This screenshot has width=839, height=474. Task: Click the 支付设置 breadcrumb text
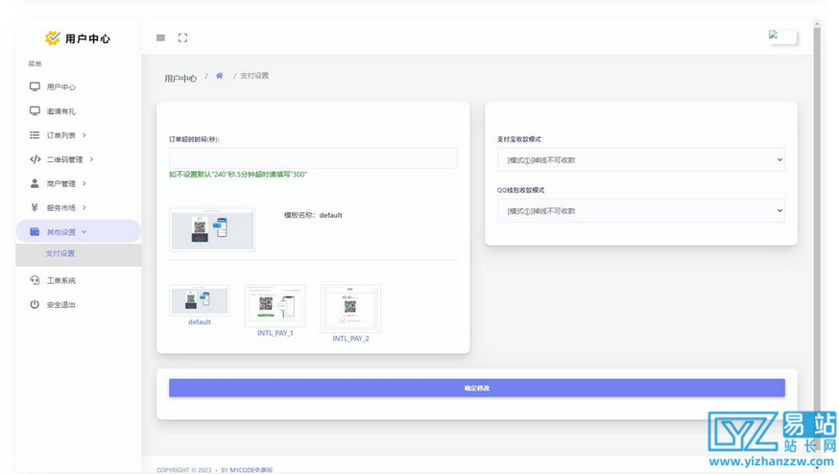(254, 76)
